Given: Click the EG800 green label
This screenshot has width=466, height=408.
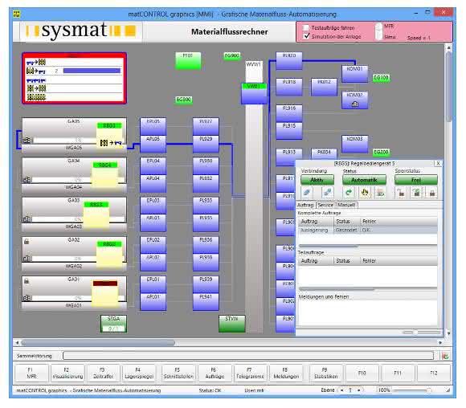Looking at the screenshot, I should coord(184,100).
